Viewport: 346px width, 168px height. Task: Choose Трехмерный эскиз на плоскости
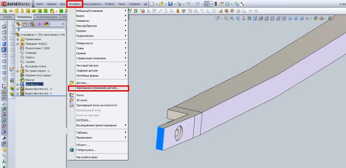pos(98,105)
